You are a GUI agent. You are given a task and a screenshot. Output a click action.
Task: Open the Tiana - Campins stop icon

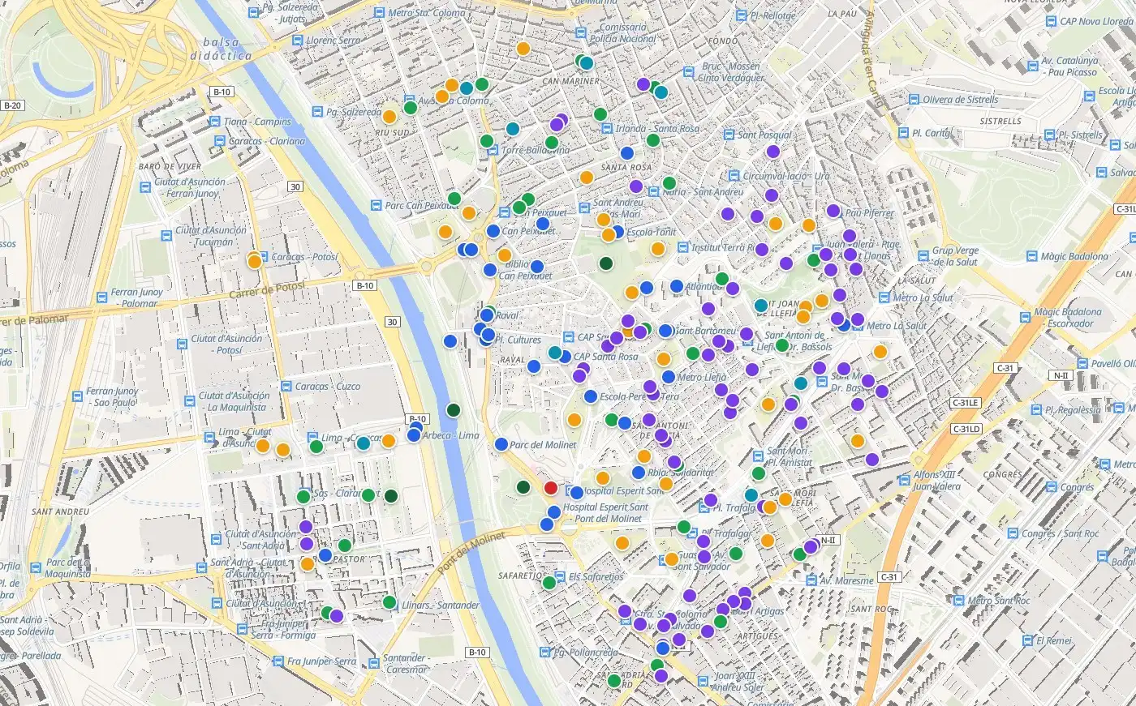[214, 122]
